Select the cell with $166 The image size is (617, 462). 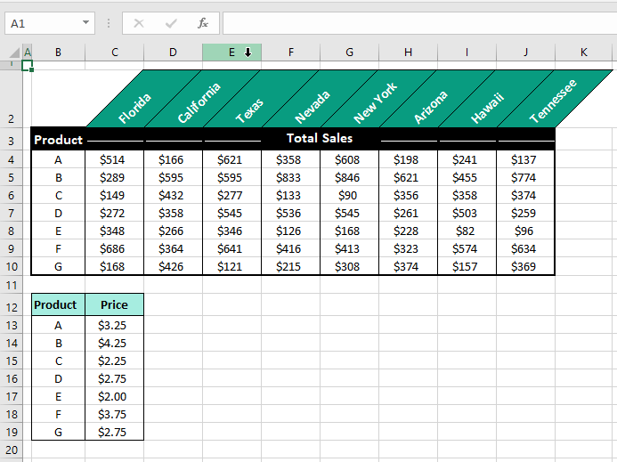[173, 159]
